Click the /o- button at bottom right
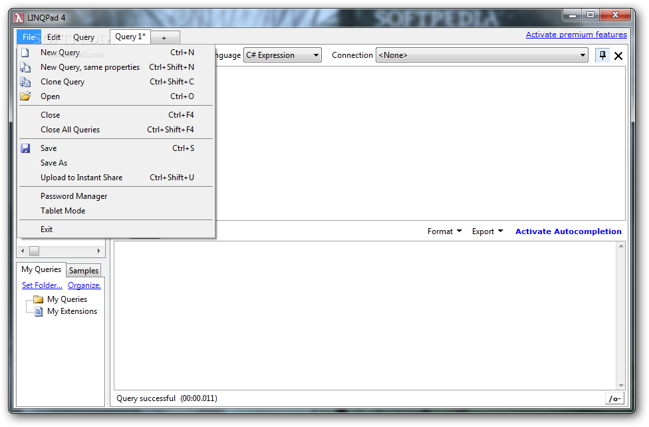The image size is (649, 427). tap(614, 398)
